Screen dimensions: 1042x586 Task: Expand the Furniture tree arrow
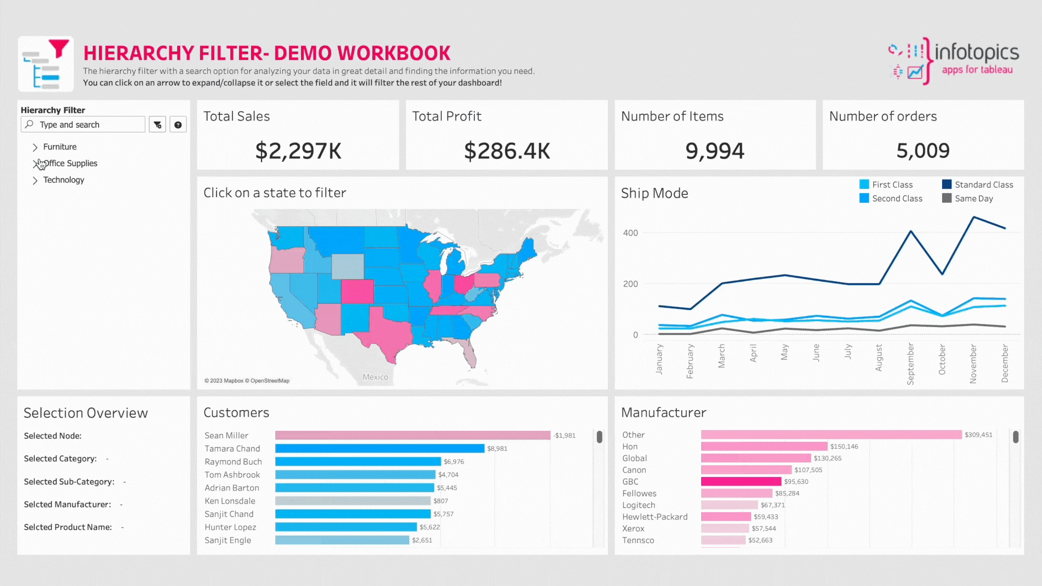[x=35, y=147]
